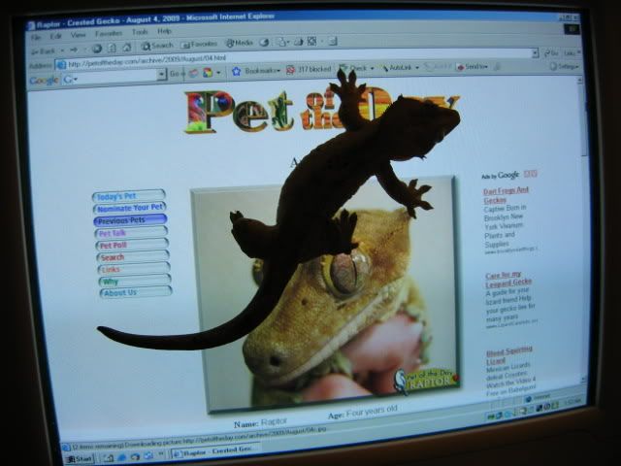
Task: Open the Media toolbar button
Action: pyautogui.click(x=239, y=43)
